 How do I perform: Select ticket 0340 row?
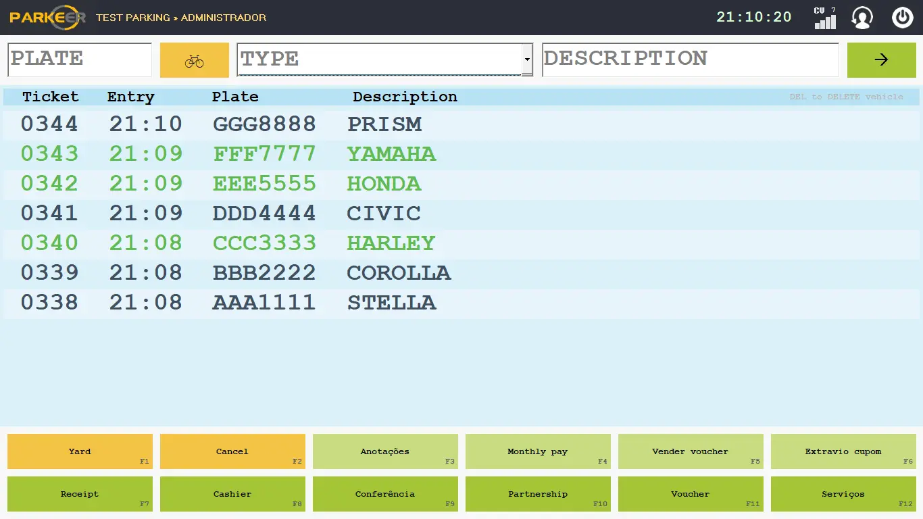(x=461, y=243)
